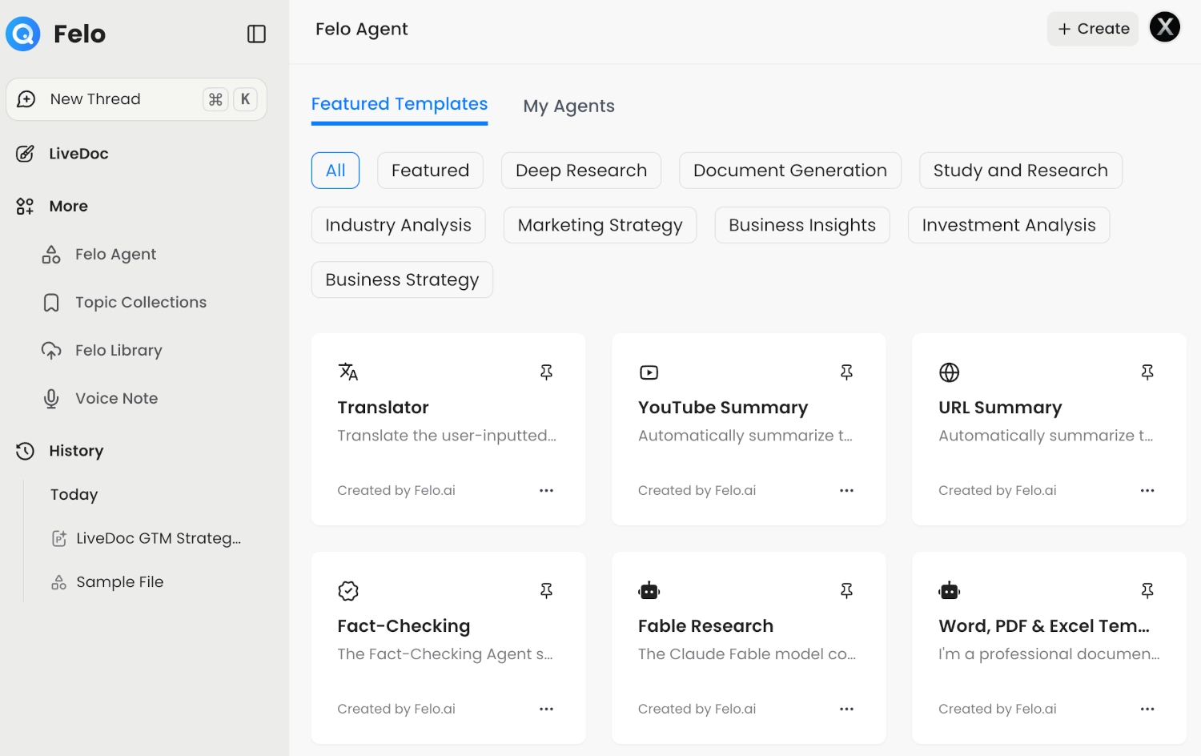Click the Felo Library cloud icon
This screenshot has height=756, width=1201.
[51, 351]
